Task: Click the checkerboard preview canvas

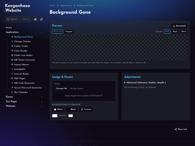Action: click(120, 48)
